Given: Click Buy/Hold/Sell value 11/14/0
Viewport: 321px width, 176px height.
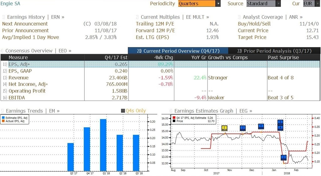Looking at the screenshot, I should 309,24.
